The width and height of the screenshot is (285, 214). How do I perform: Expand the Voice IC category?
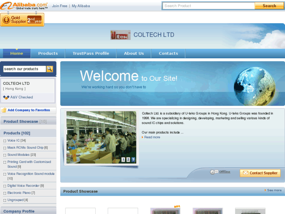pyautogui.click(x=5, y=141)
